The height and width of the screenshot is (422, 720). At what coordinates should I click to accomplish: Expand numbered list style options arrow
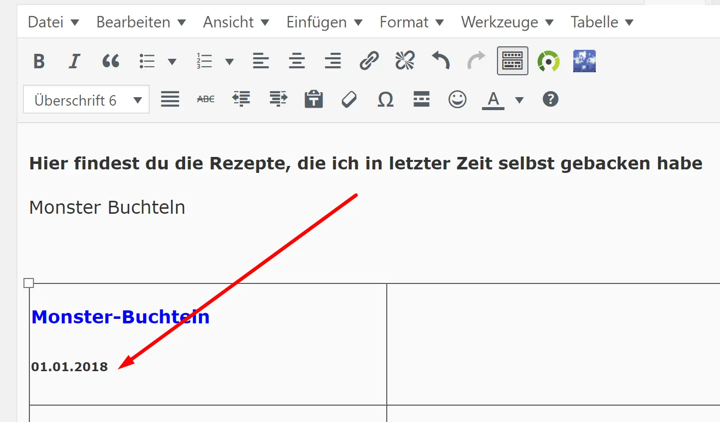tap(230, 62)
